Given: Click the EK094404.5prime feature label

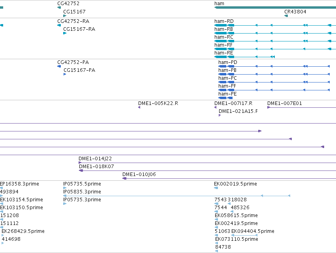Looking at the screenshot, I should 253,231.
